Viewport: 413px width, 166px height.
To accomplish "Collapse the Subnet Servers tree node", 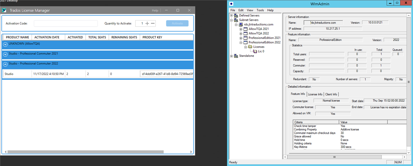I will (x=232, y=20).
